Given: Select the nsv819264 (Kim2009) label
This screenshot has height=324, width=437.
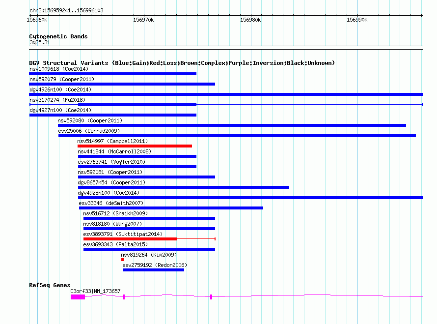Looking at the screenshot, I should (x=149, y=255).
